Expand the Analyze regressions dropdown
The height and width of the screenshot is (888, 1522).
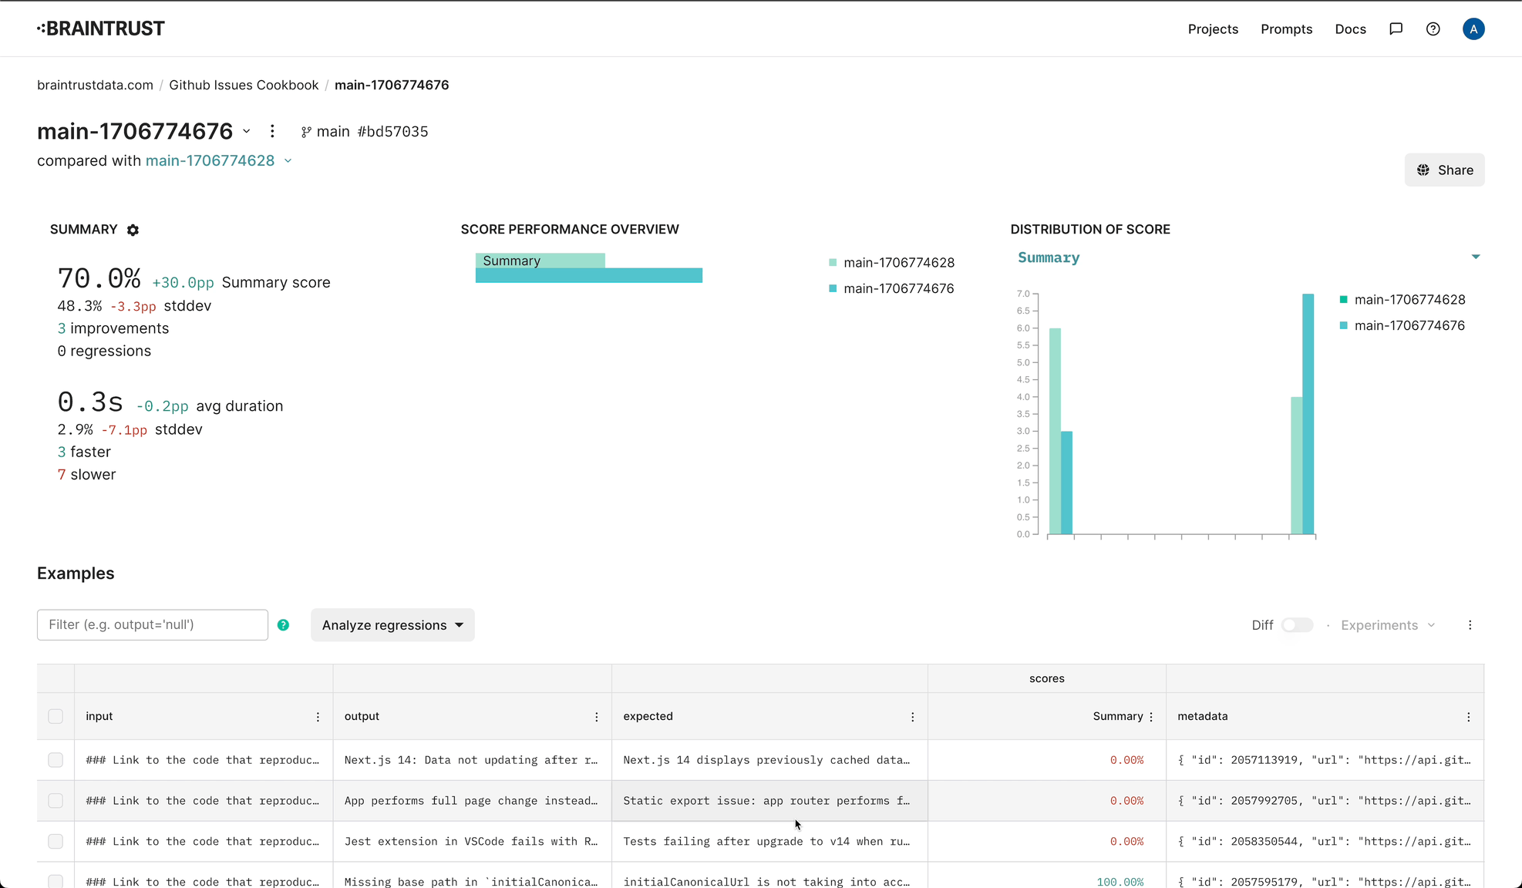[x=392, y=625]
